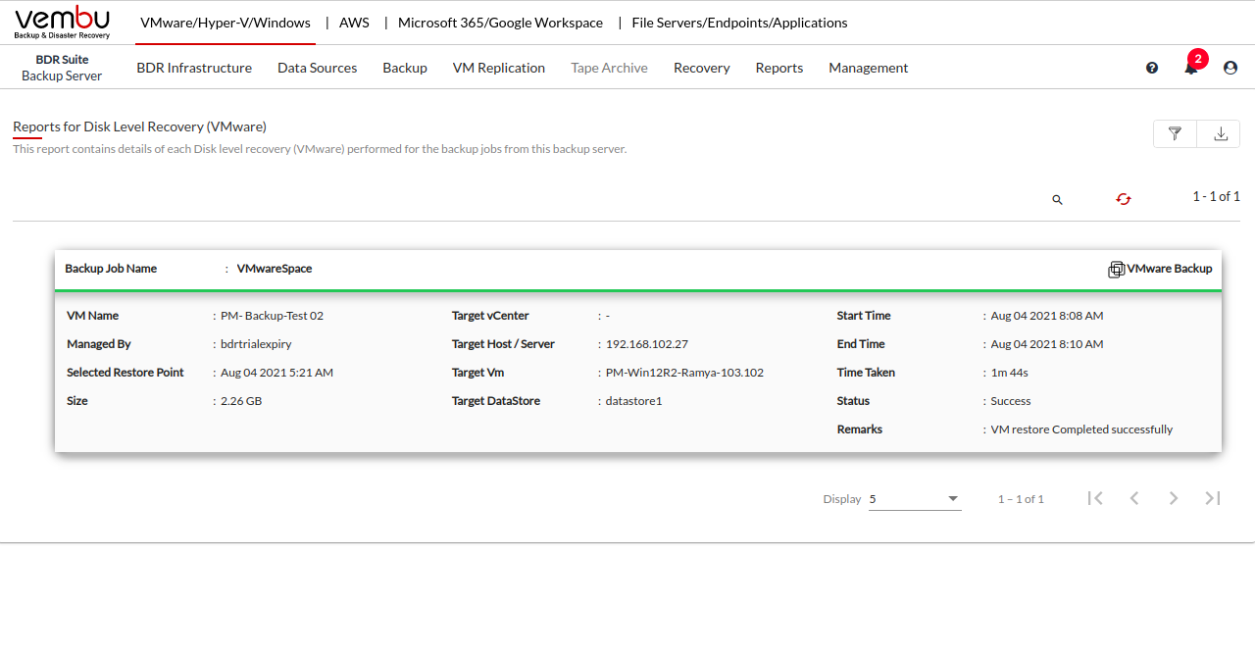Refresh the report with red refresh icon
Viewport: 1255px width, 657px height.
(x=1124, y=199)
